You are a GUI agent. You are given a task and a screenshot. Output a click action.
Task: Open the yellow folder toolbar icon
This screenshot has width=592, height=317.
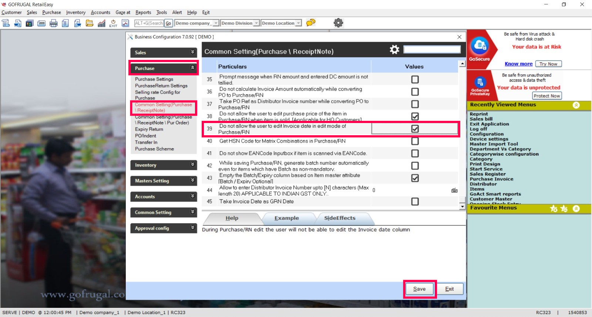90,23
